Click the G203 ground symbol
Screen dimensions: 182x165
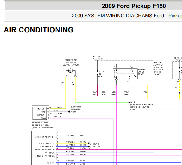pyautogui.click(x=69, y=112)
